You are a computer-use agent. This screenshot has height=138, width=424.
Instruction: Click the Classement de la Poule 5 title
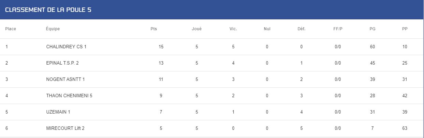point(48,10)
